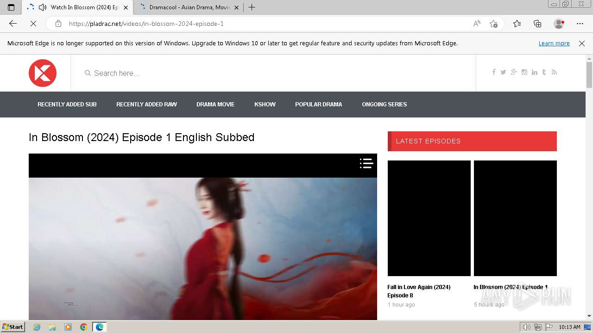The width and height of the screenshot is (593, 333).
Task: Select the Watch In Blossom (2024) tab
Action: [77, 7]
